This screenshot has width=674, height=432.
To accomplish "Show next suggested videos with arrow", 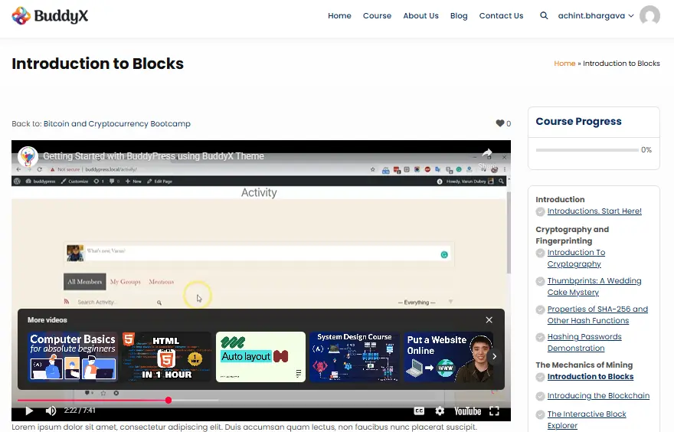I will pos(495,356).
